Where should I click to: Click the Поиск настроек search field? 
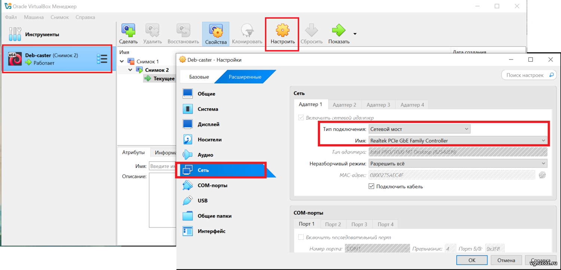525,75
